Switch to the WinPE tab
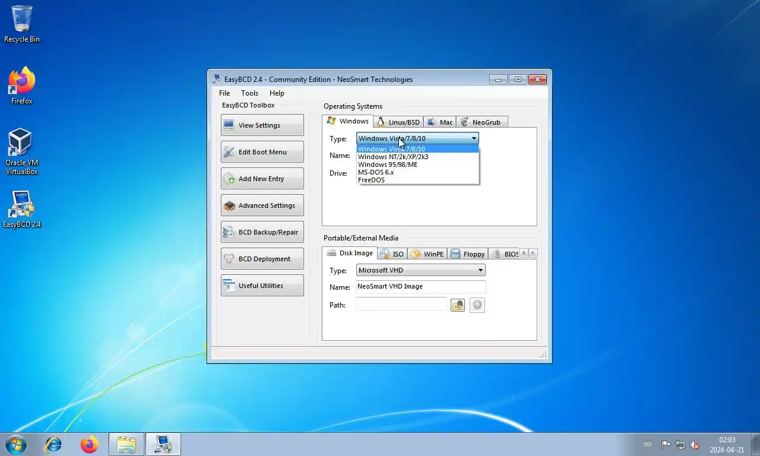The width and height of the screenshot is (760, 456). coord(427,254)
